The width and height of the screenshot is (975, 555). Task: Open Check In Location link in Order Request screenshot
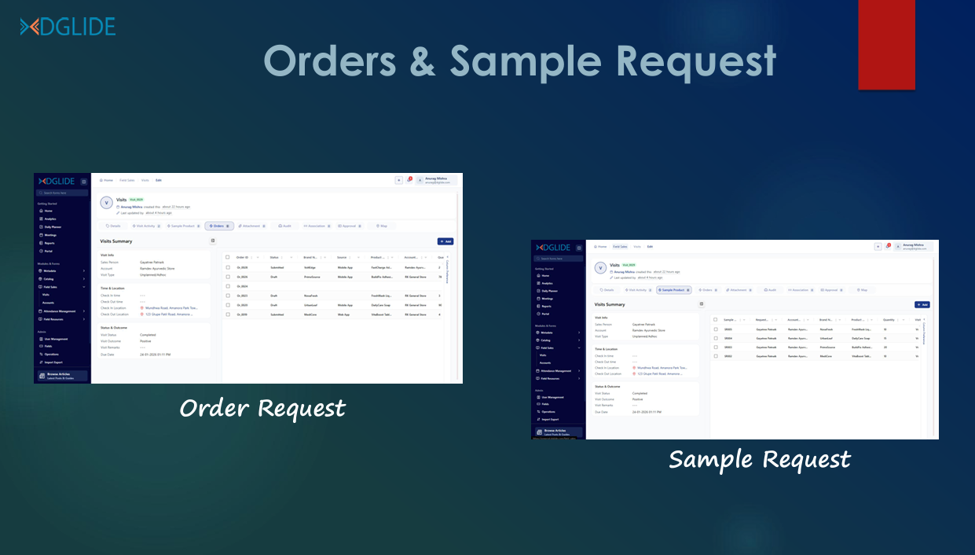pyautogui.click(x=170, y=308)
